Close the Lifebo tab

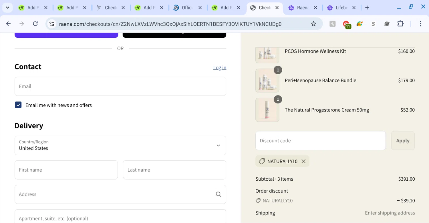[354, 8]
